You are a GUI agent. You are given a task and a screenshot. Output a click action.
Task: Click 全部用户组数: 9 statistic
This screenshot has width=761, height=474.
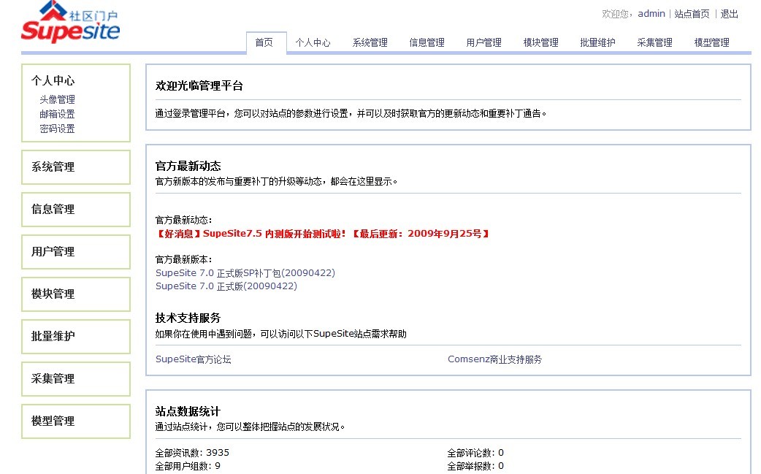(x=188, y=466)
